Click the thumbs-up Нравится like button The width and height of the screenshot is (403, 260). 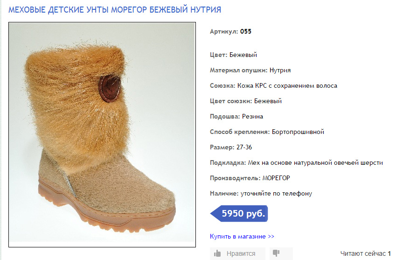pyautogui.click(x=237, y=253)
